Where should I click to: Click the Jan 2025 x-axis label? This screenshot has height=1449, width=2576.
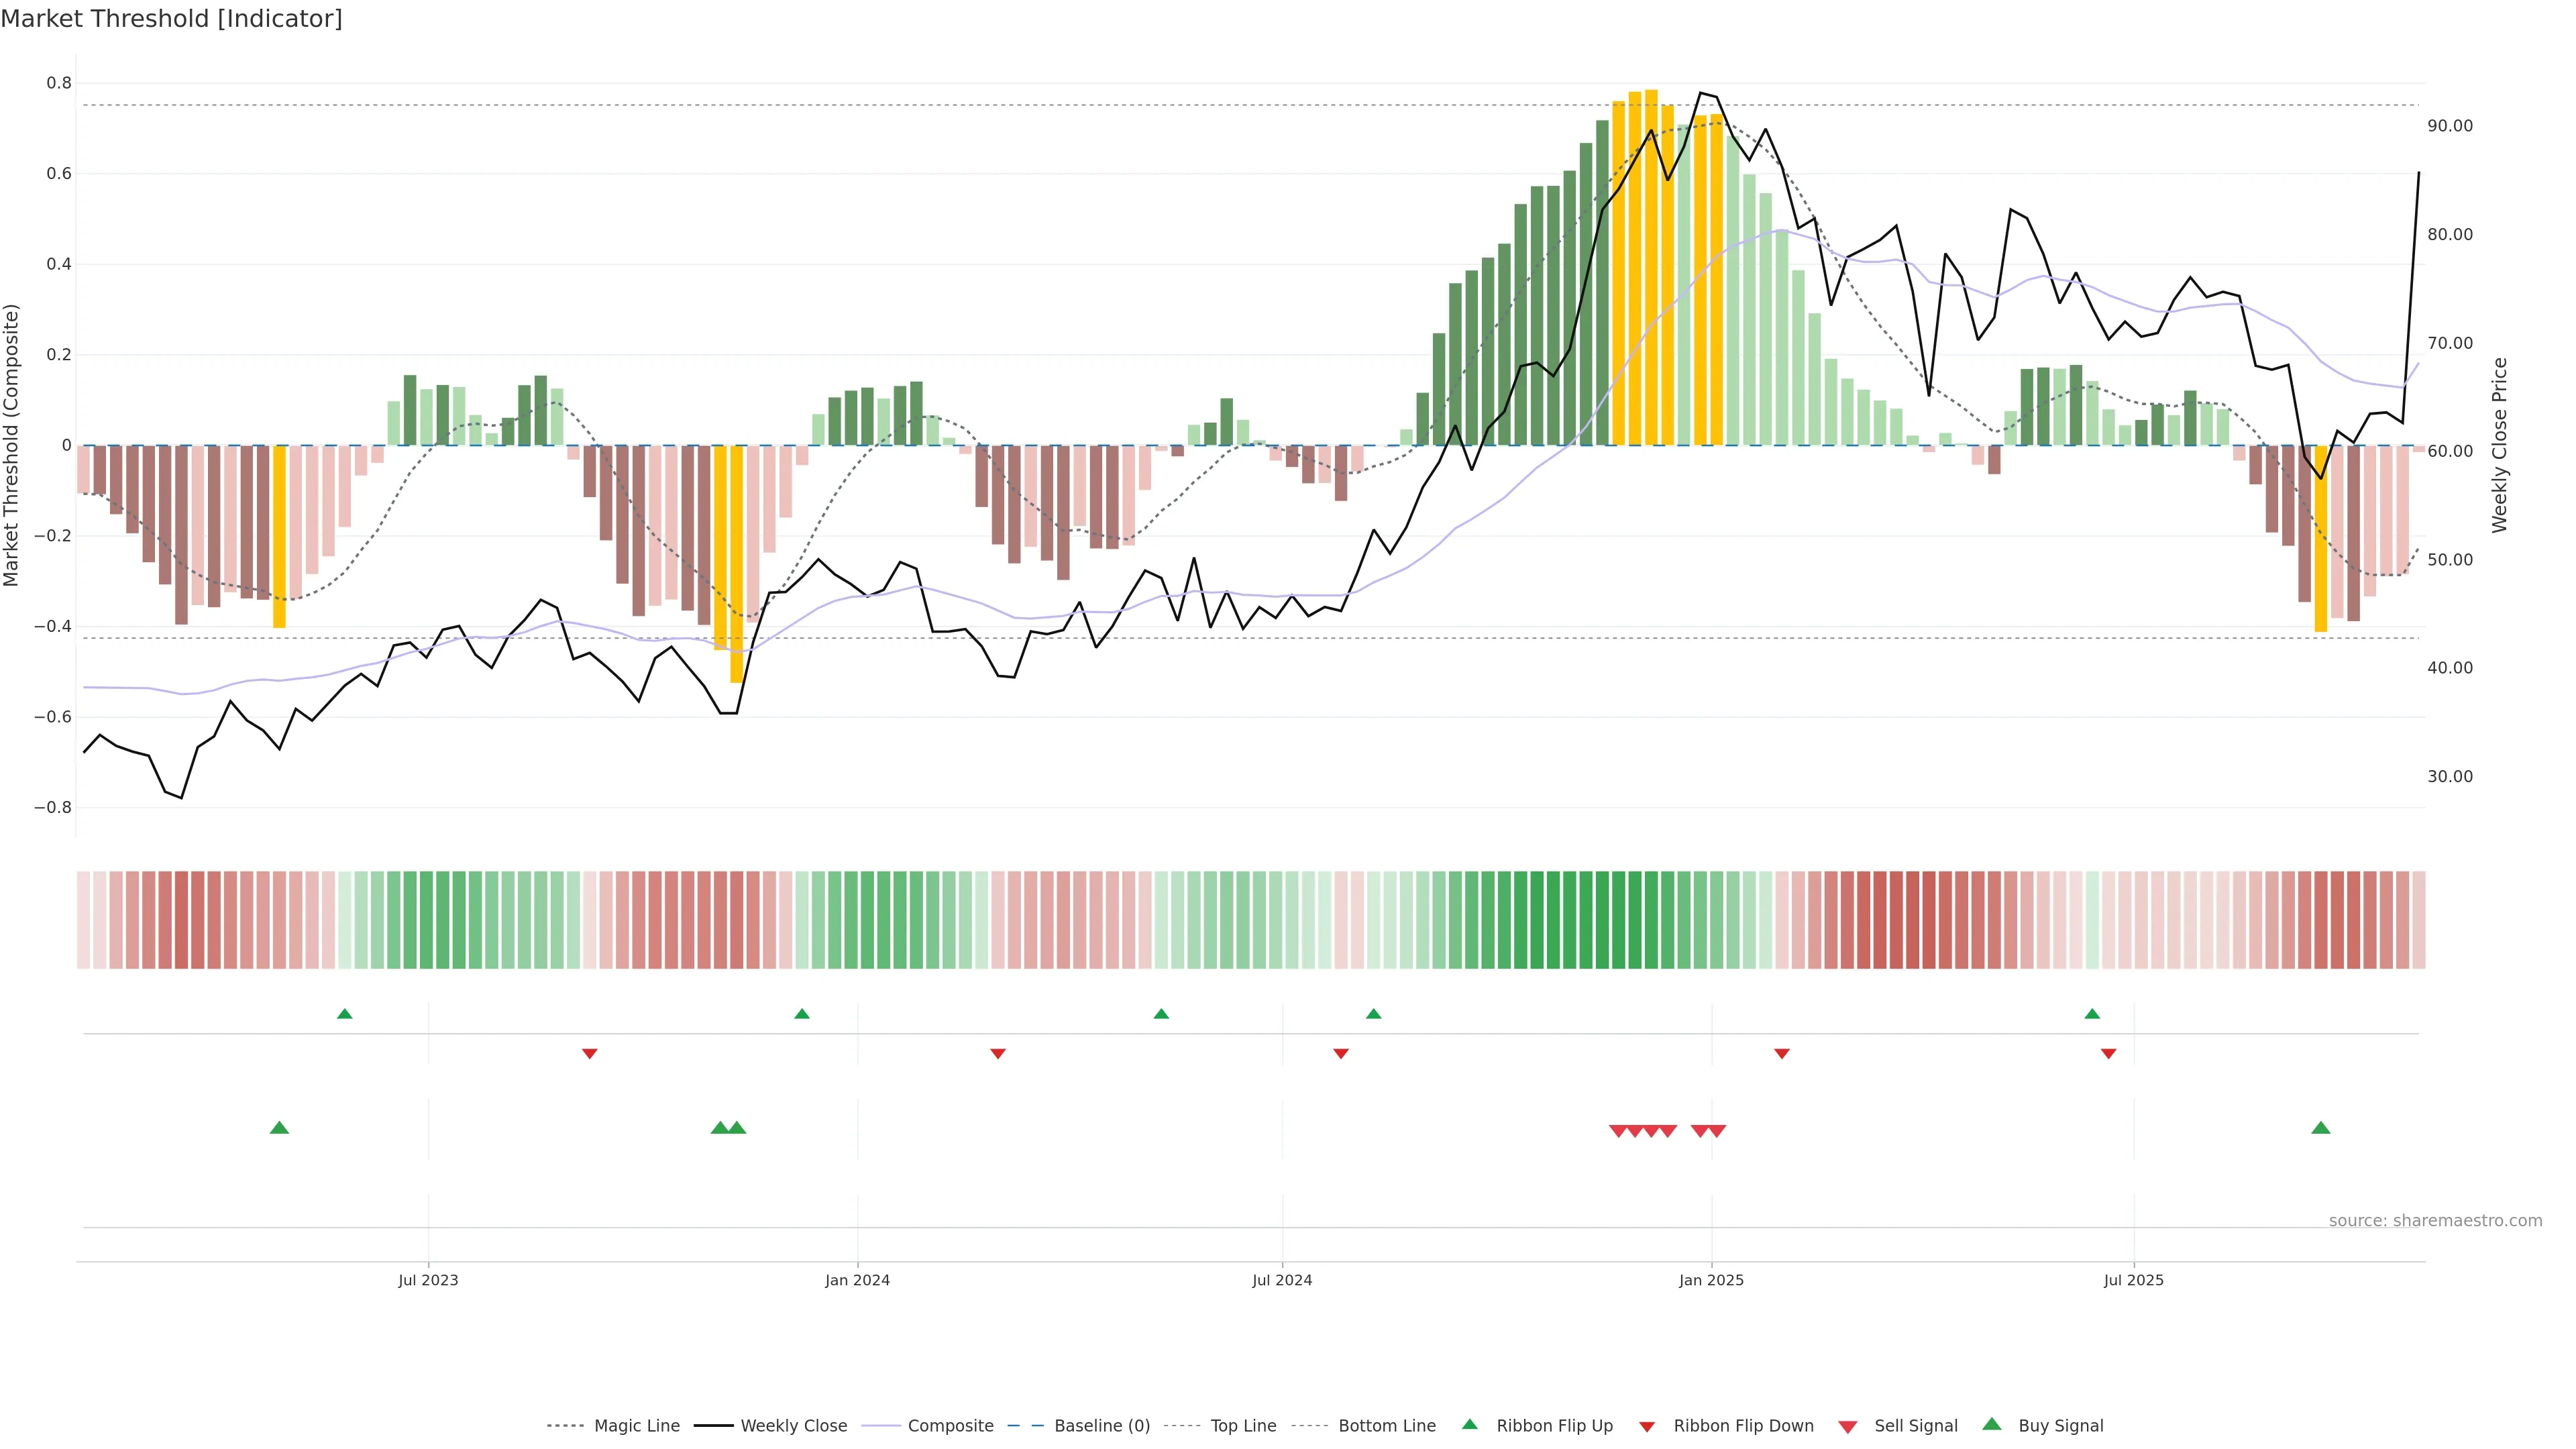[1711, 1280]
